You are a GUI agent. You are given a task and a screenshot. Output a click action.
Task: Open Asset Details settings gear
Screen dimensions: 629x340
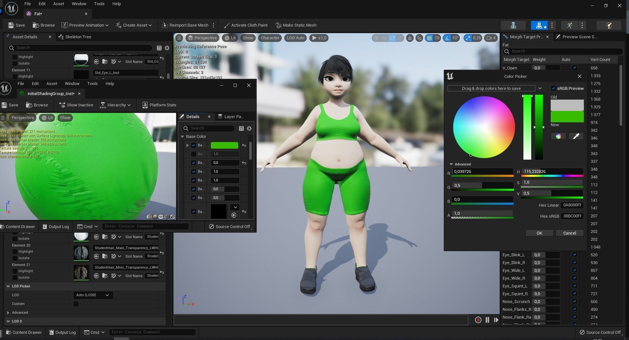(x=167, y=48)
